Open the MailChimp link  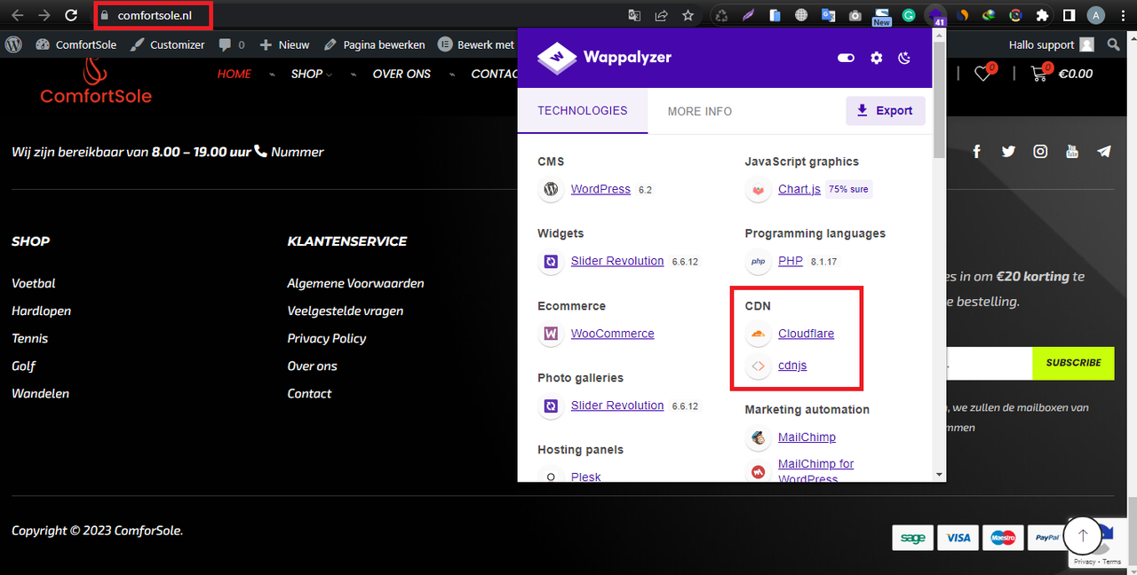807,437
